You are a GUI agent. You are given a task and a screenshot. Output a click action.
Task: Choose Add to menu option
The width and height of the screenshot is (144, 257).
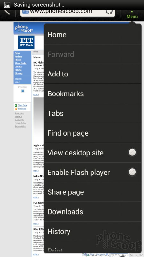(92, 74)
